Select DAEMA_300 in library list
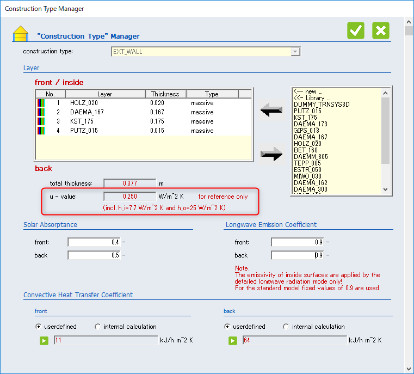The width and height of the screenshot is (414, 374). click(310, 189)
